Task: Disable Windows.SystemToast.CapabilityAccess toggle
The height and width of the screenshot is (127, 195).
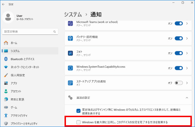Action: pos(179,68)
